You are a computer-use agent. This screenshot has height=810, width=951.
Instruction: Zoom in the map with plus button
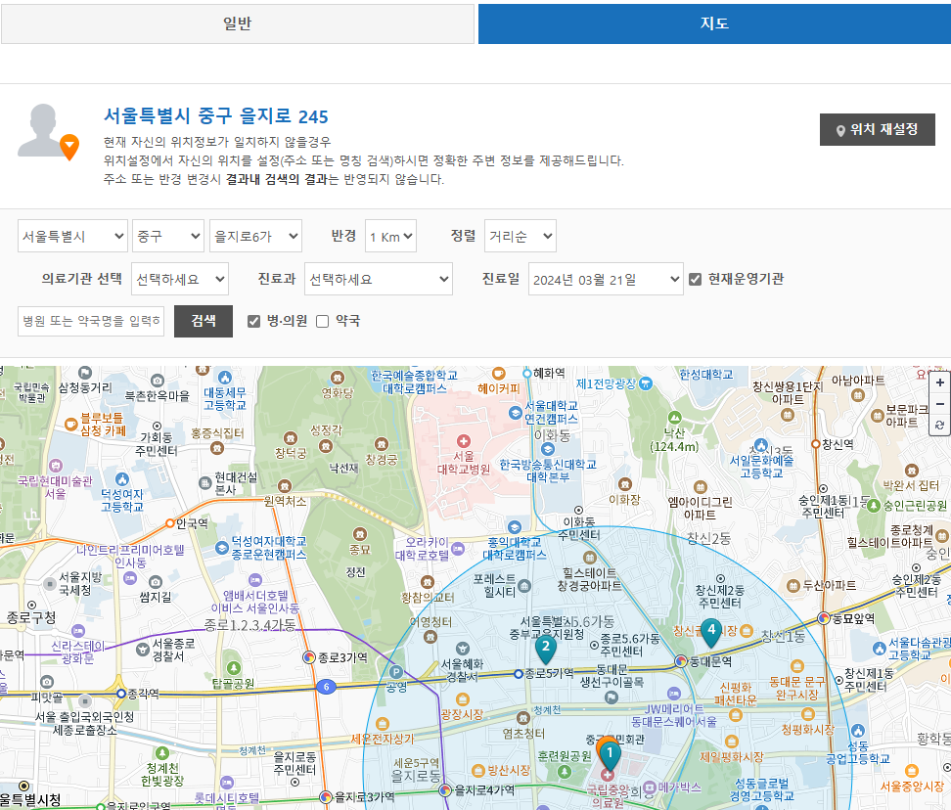click(x=939, y=382)
